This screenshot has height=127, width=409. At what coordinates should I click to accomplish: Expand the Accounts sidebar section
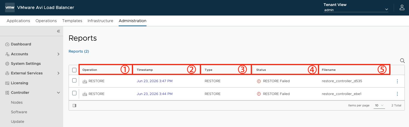(58, 54)
